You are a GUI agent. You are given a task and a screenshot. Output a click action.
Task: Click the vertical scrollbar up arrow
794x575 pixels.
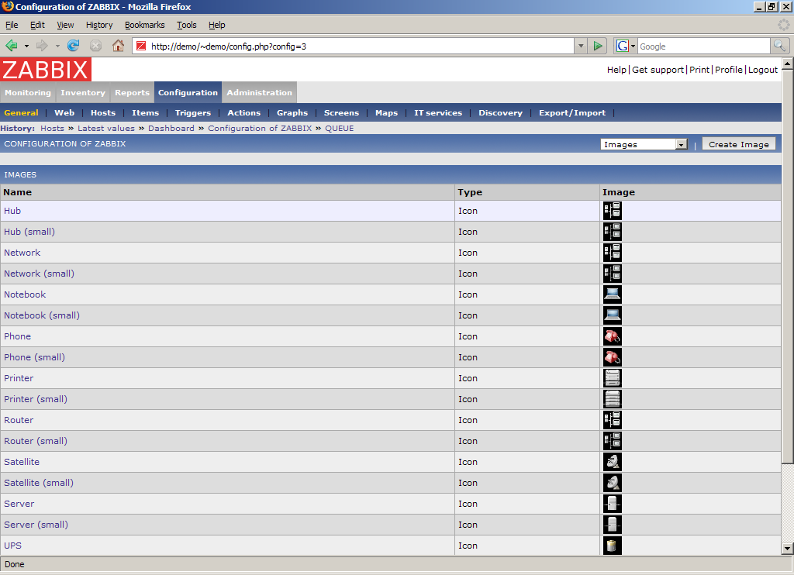[787, 64]
